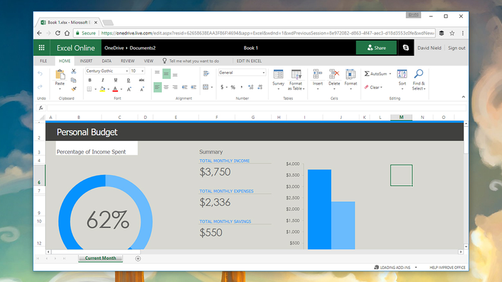Screen dimensions: 502x282
Task: Increase decimal places
Action: [250, 87]
